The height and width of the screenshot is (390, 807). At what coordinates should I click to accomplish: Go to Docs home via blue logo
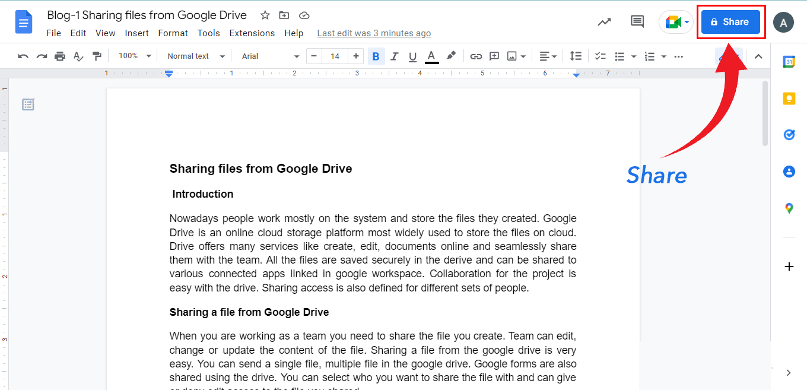click(23, 23)
